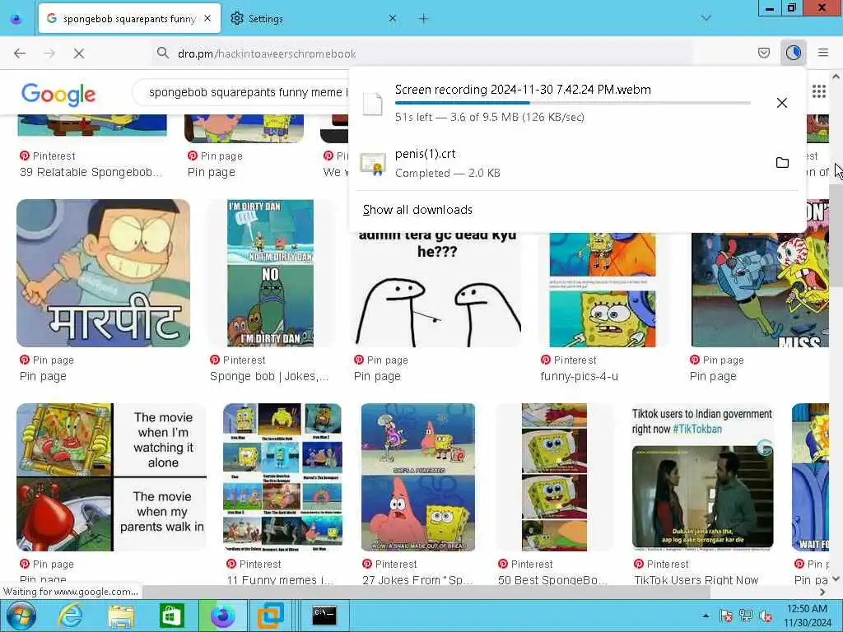The width and height of the screenshot is (843, 632).
Task: Click 'funny-pics-4-u' result title
Action: (x=579, y=376)
